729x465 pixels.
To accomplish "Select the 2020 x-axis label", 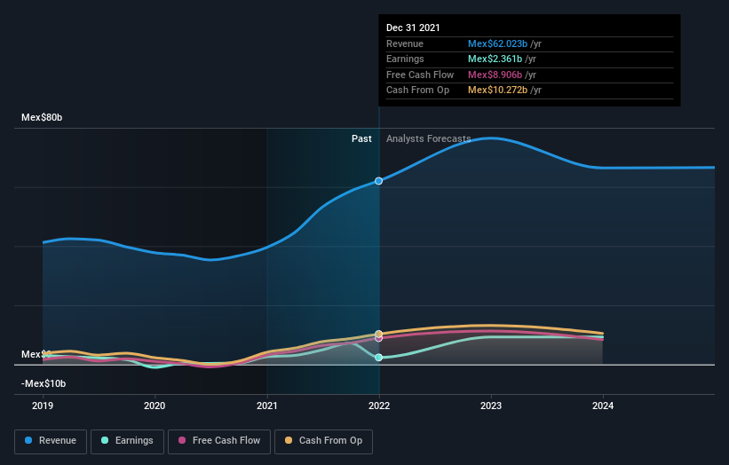I will point(155,406).
